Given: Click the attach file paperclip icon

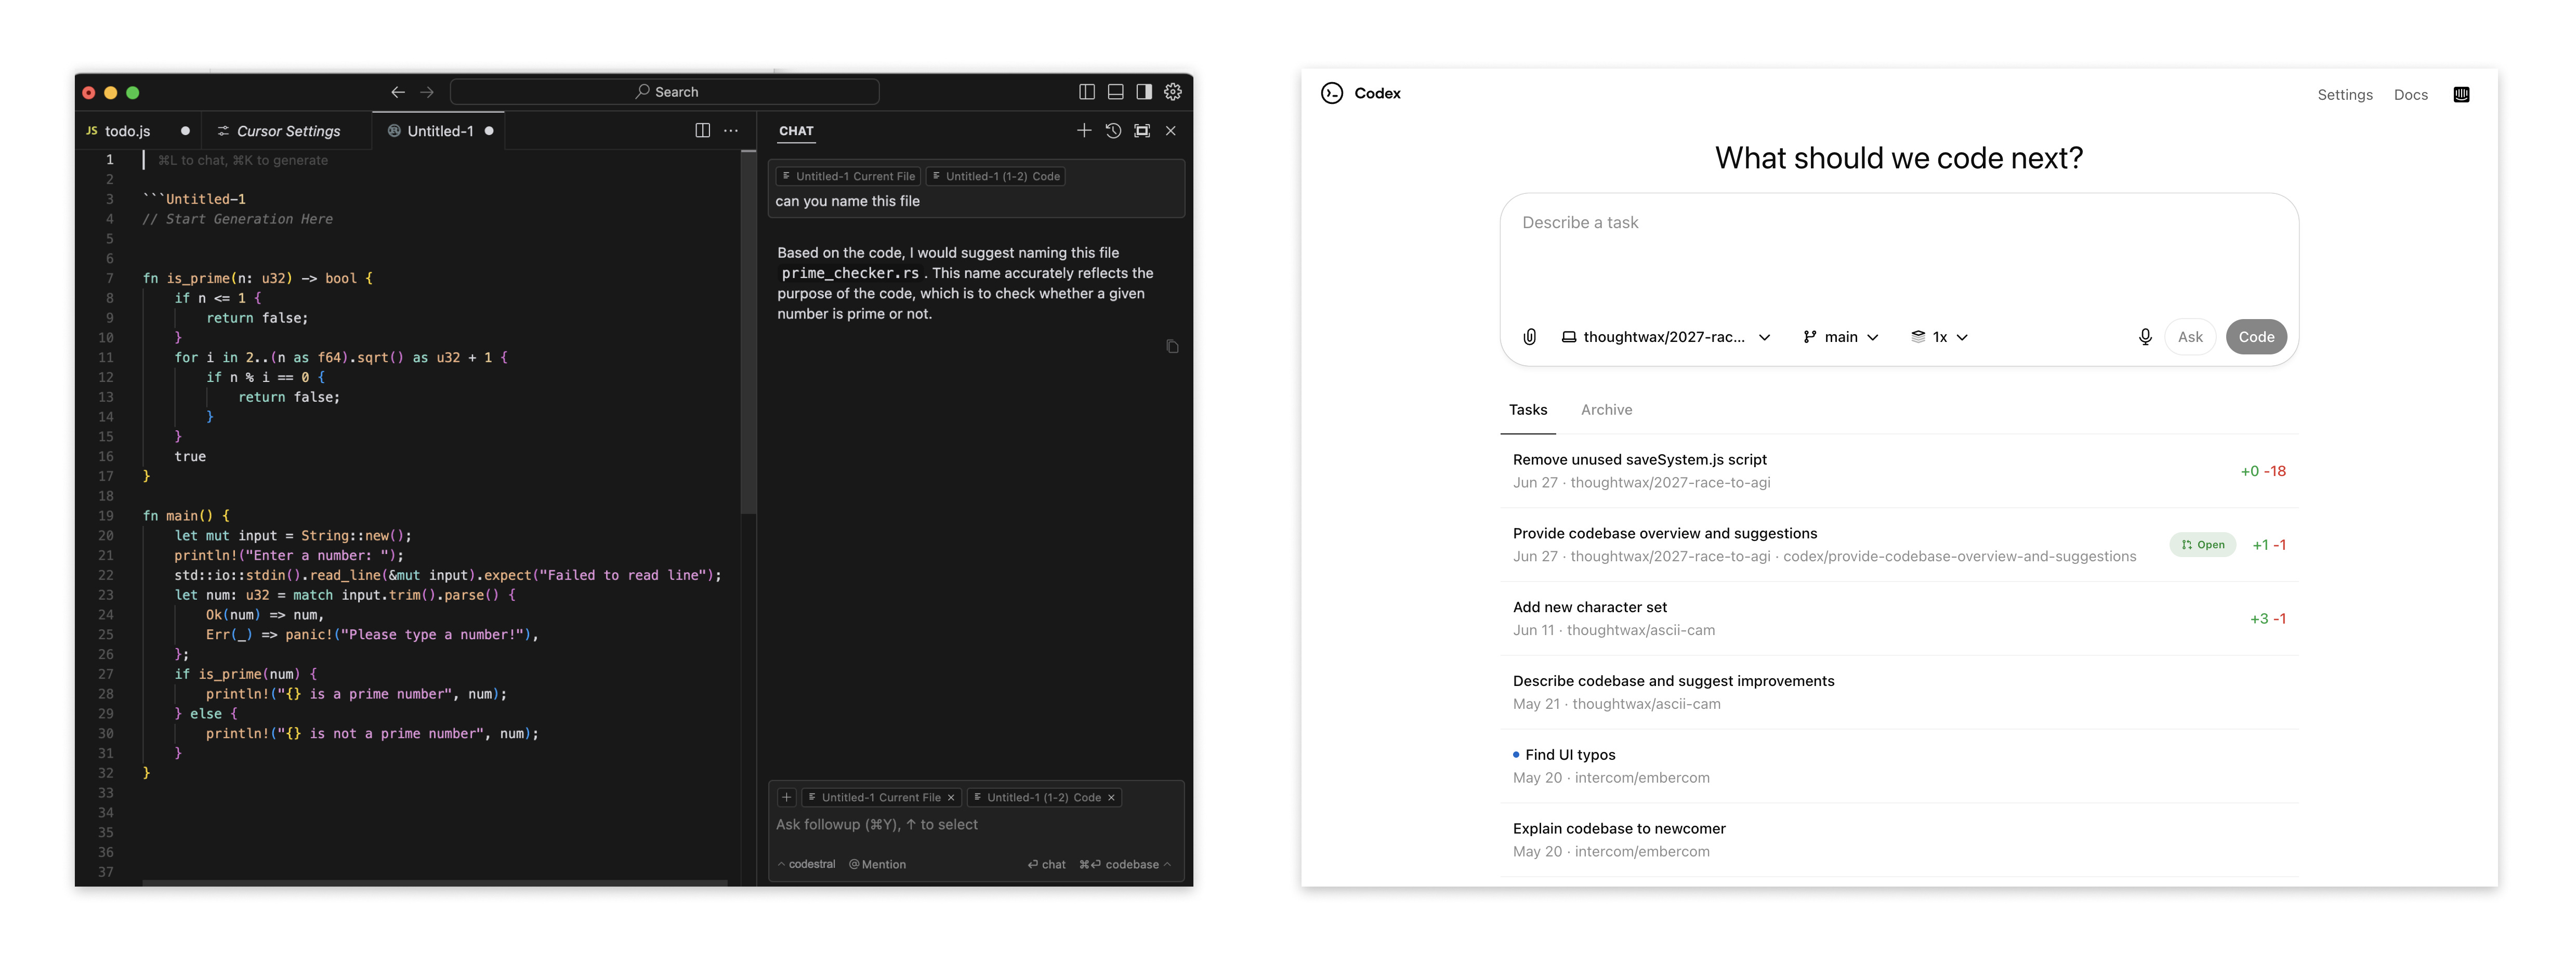Looking at the screenshot, I should tap(1529, 337).
